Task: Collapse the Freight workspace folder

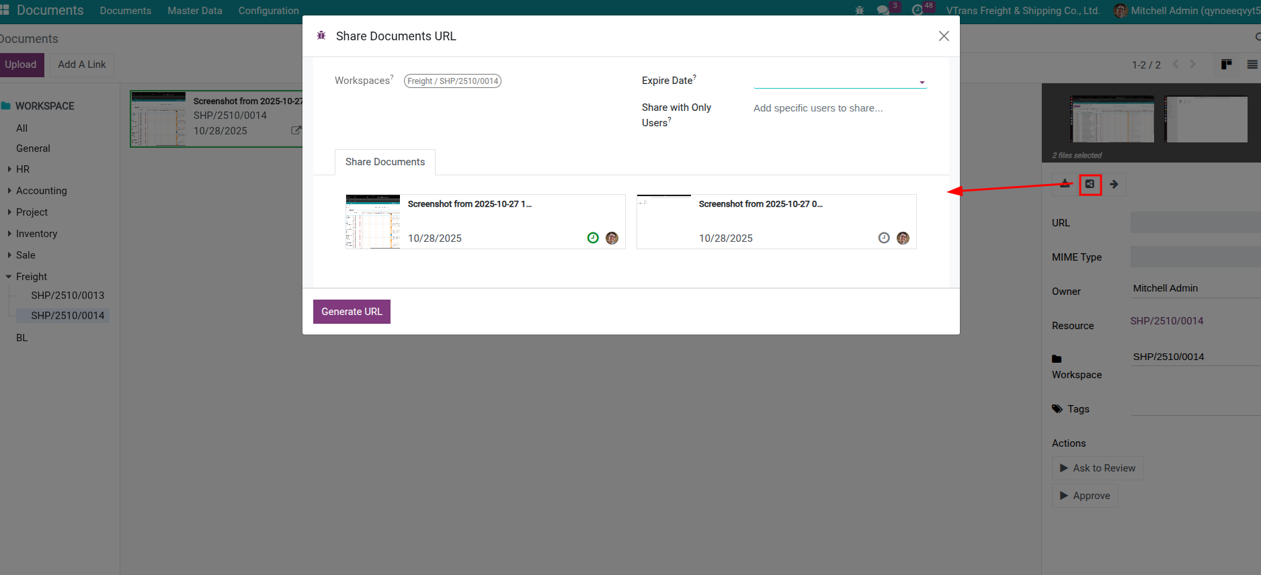Action: pos(9,277)
